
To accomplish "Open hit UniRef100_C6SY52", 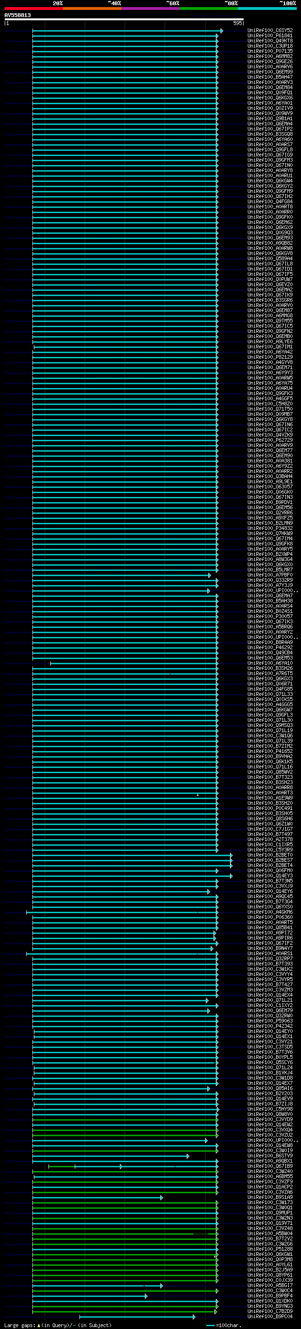I will (270, 31).
